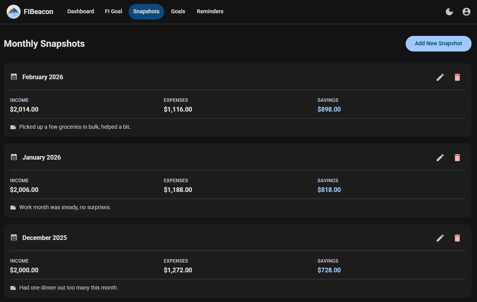Image resolution: width=477 pixels, height=302 pixels.
Task: Go to the FI Goal page
Action: (113, 12)
